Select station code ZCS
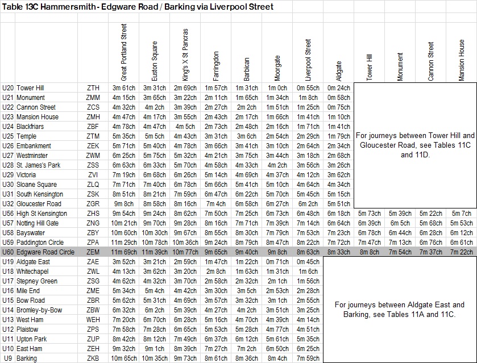 click(x=93, y=107)
